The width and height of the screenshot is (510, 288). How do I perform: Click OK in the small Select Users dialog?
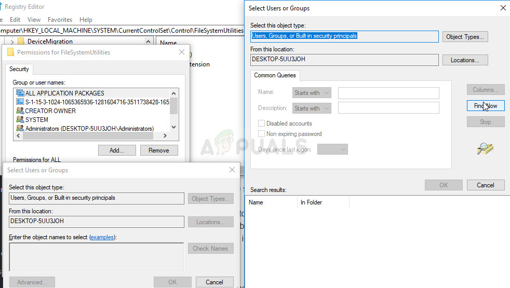[x=172, y=282]
